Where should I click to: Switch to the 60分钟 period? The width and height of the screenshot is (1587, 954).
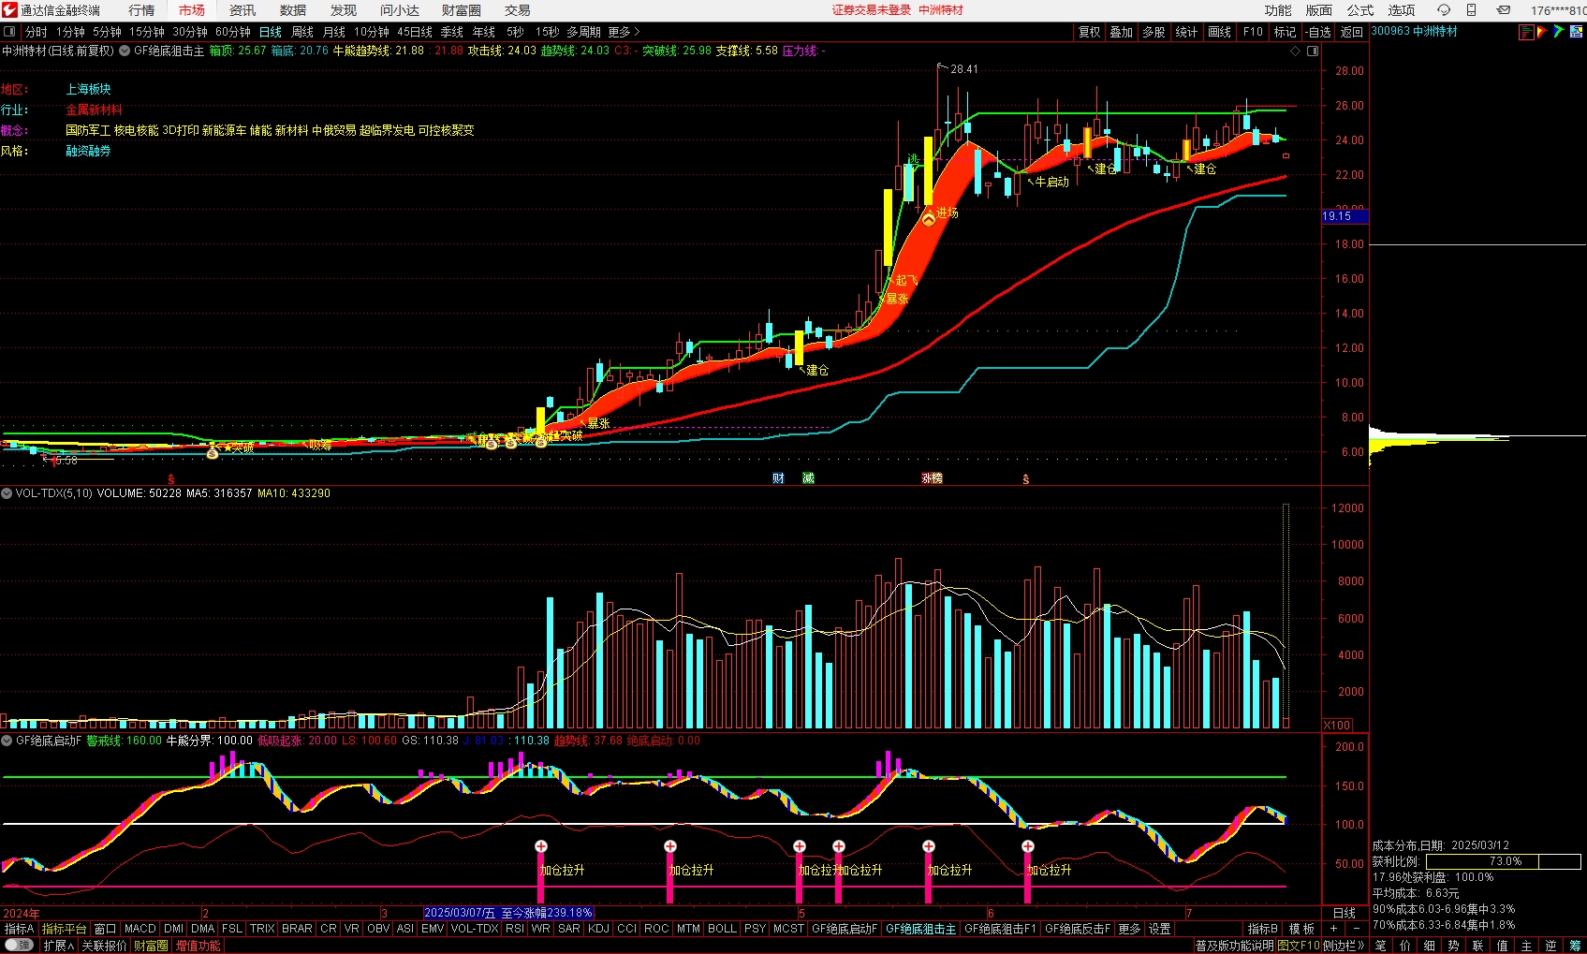pyautogui.click(x=233, y=32)
